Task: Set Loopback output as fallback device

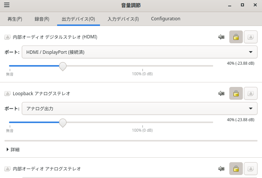Action: (x=251, y=93)
